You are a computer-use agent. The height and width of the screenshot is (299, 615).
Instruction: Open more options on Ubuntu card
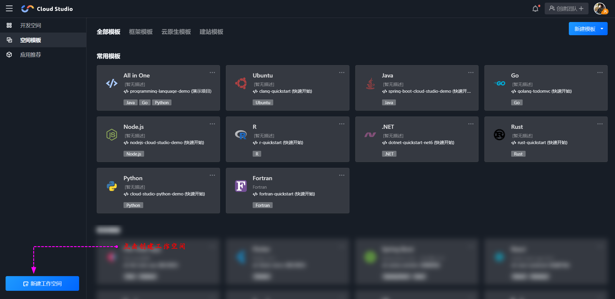pyautogui.click(x=341, y=72)
